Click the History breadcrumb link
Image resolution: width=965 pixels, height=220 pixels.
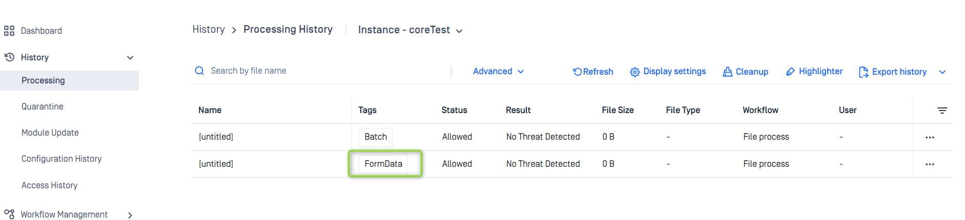click(x=209, y=29)
